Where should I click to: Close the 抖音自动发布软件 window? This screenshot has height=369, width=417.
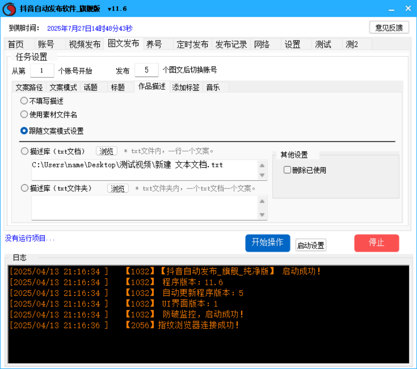[x=408, y=9]
